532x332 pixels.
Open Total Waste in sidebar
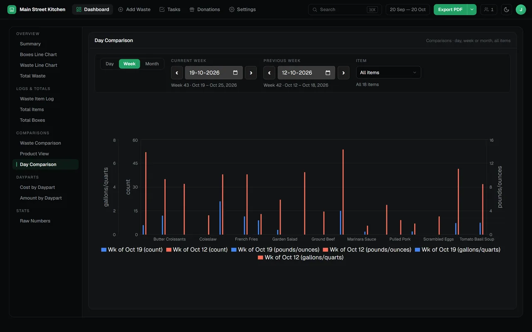click(45, 76)
